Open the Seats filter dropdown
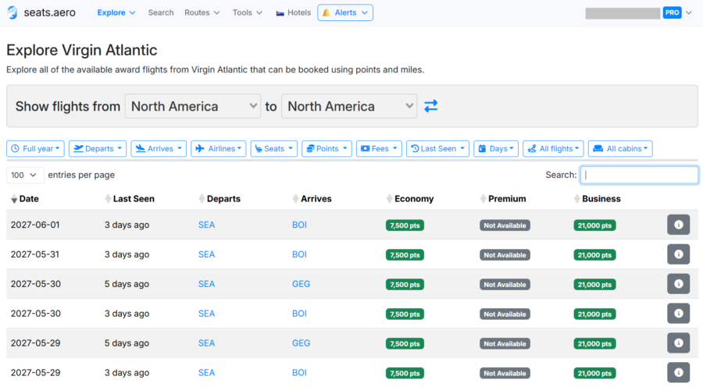Viewport: 703px width, 387px height. [x=274, y=149]
